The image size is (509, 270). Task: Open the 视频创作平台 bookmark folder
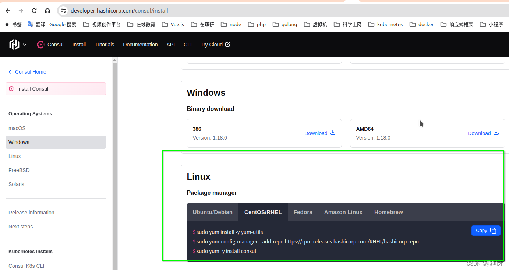[x=102, y=24]
